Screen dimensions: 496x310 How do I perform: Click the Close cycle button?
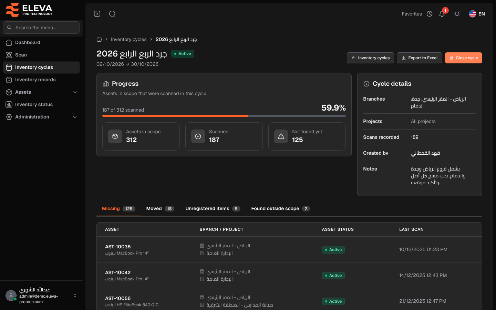click(x=464, y=58)
